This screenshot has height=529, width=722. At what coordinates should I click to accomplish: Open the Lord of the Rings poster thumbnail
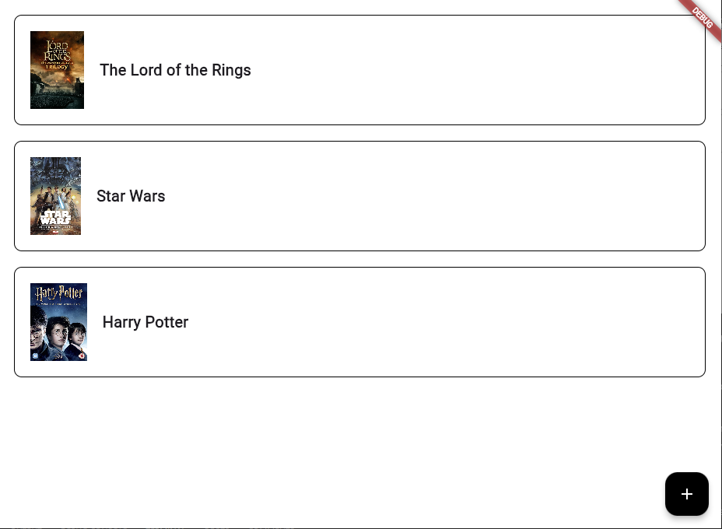click(57, 70)
